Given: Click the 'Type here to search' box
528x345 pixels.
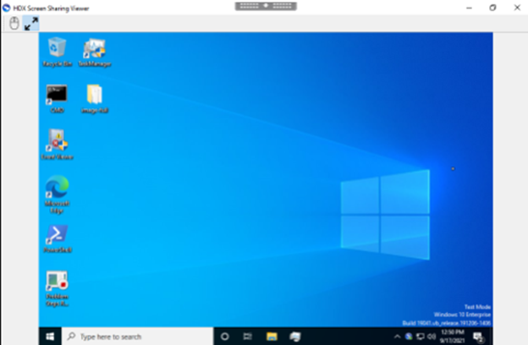Looking at the screenshot, I should tap(137, 337).
